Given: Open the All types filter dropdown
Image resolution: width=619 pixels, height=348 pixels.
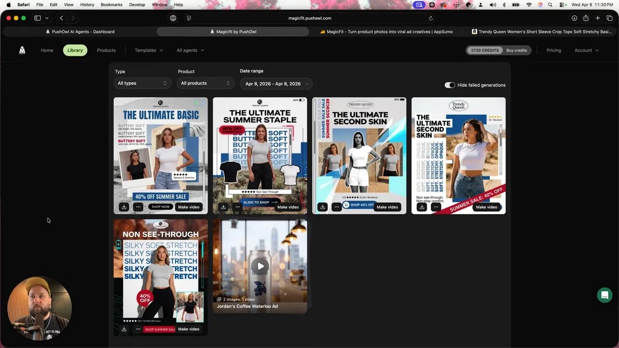Looking at the screenshot, I should coord(142,83).
